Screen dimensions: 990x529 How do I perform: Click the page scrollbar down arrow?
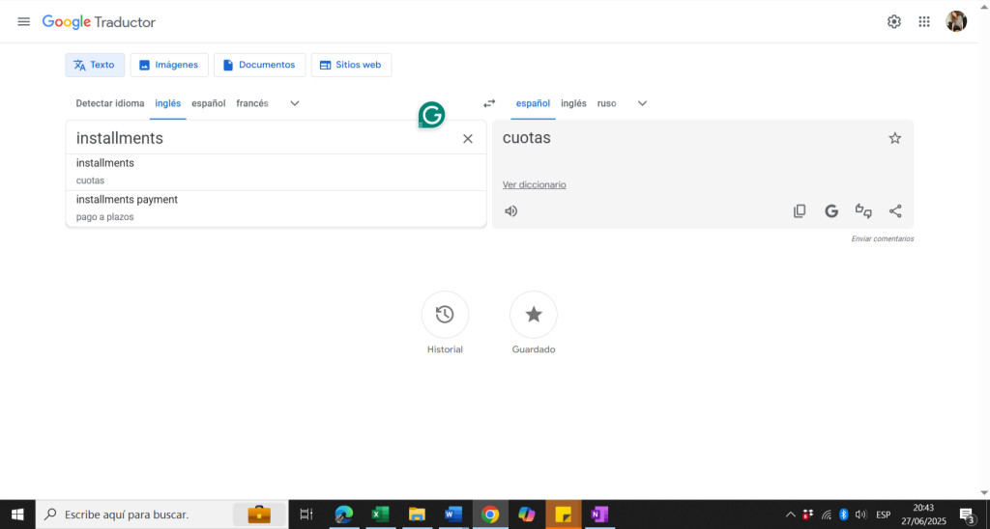[984, 492]
